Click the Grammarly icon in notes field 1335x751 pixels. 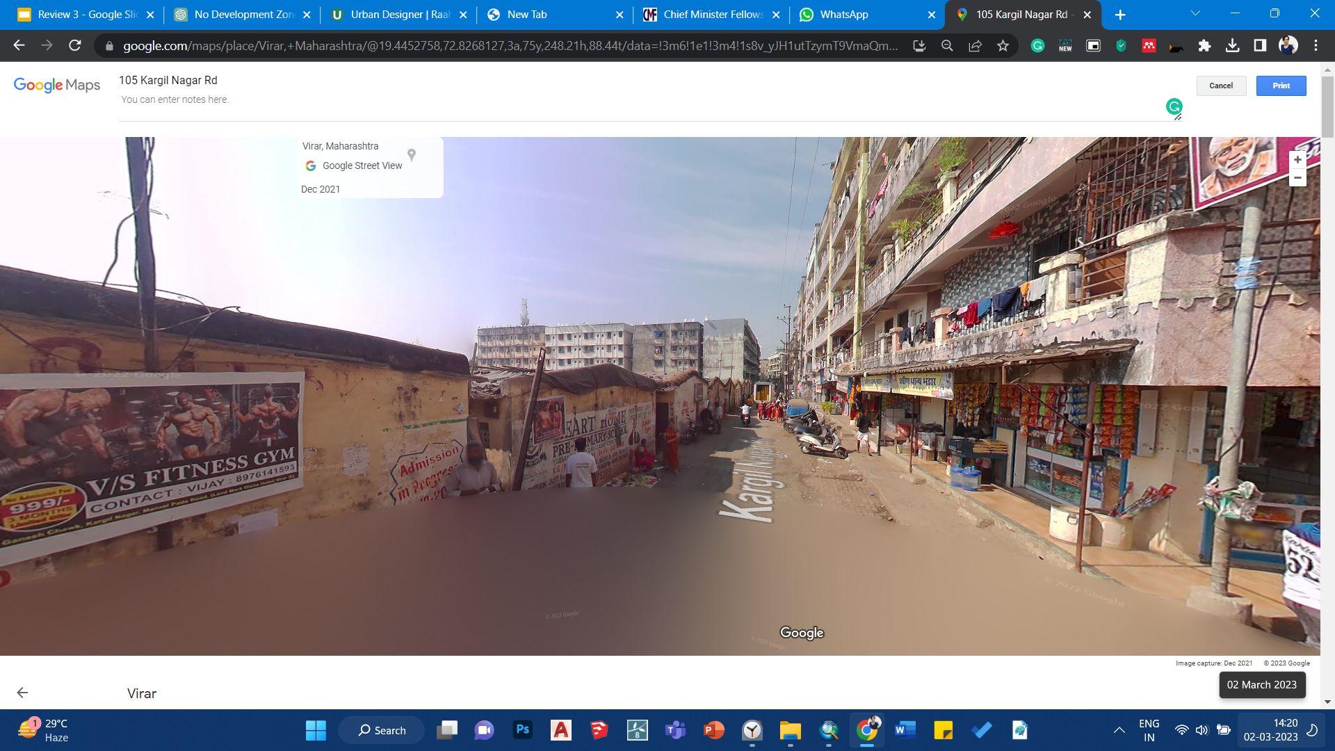point(1174,106)
